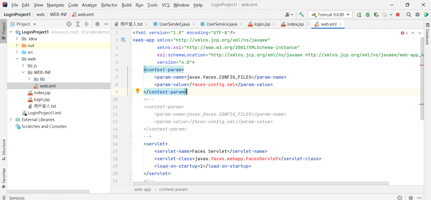This screenshot has height=200, width=431.
Task: Switch to UserServlet.java tab
Action: coord(174,24)
